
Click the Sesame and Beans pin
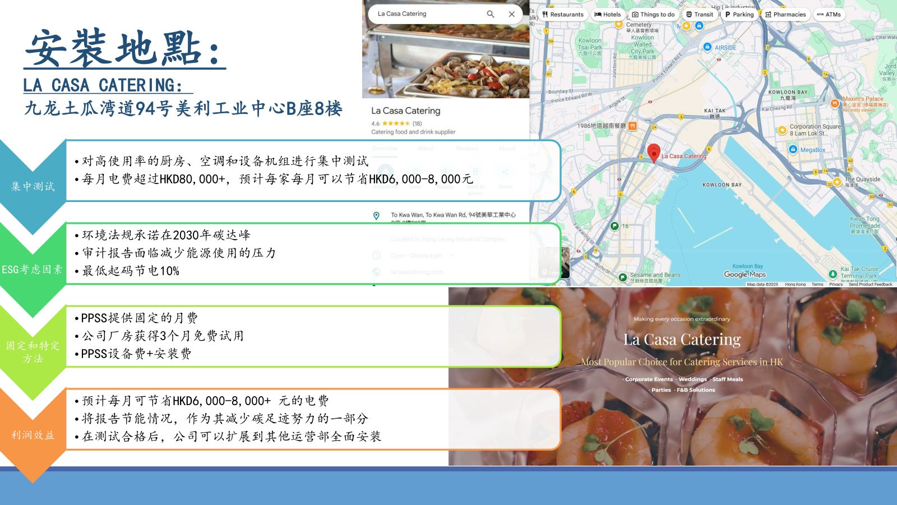(x=622, y=277)
